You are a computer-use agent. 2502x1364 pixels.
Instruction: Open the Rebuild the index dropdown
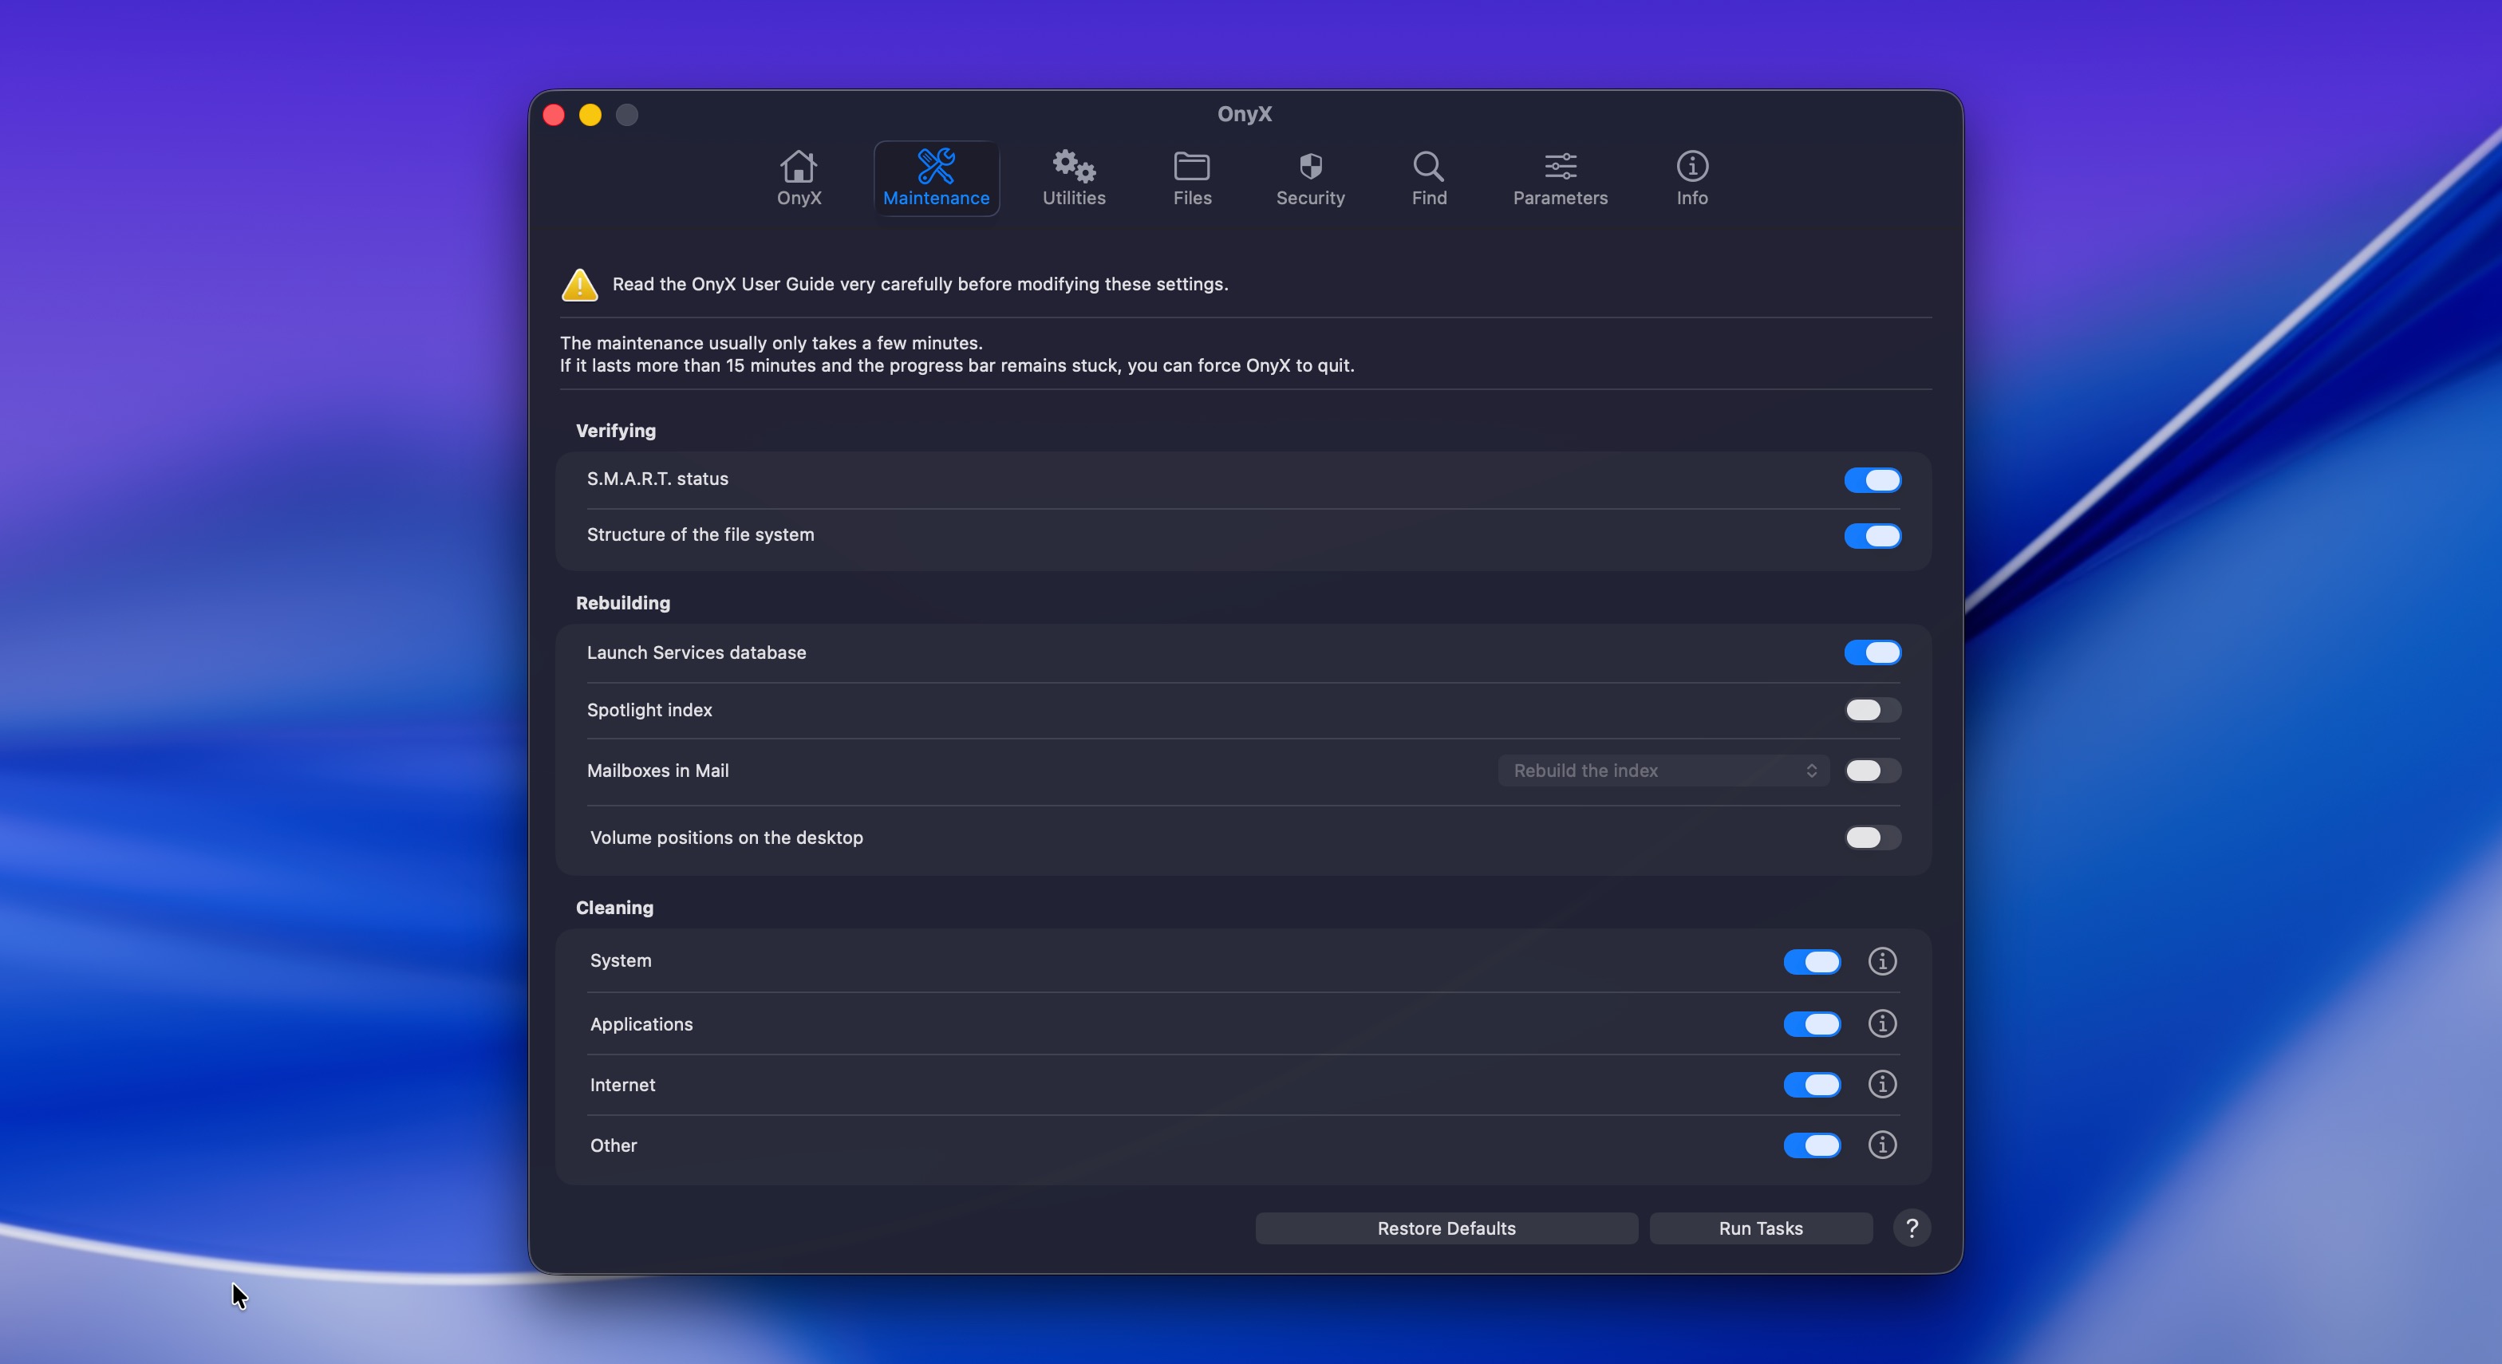coord(1663,771)
